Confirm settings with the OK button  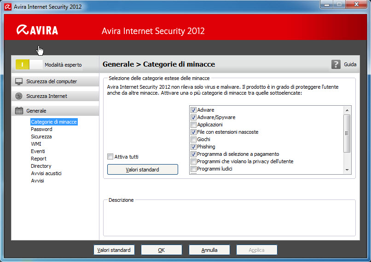point(162,250)
